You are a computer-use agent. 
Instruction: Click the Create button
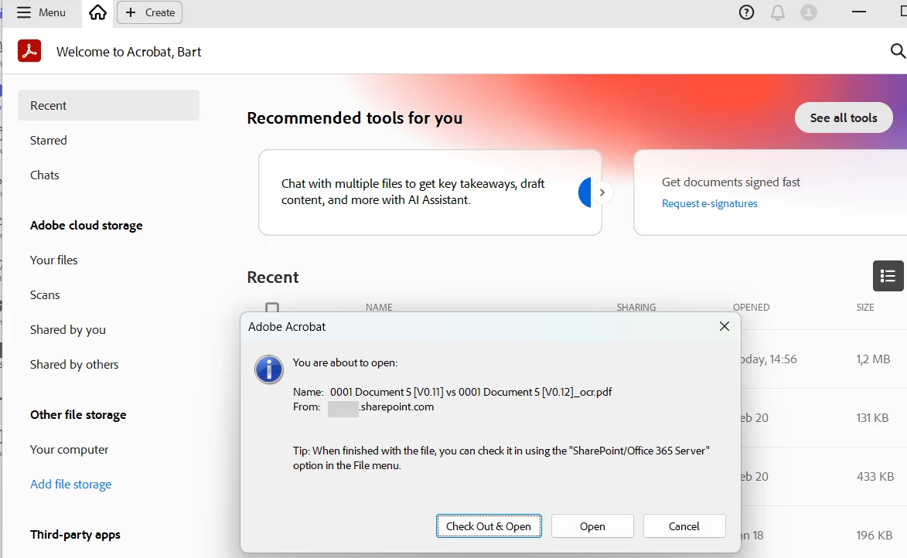150,12
